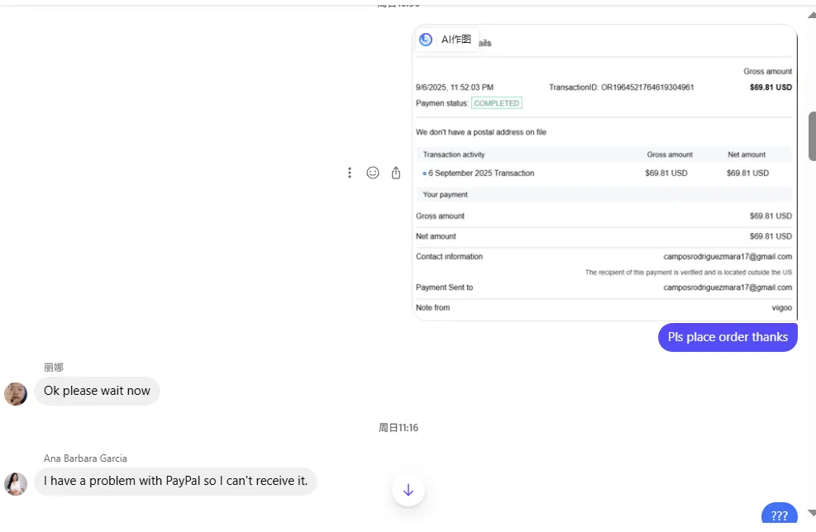The image size is (816, 532).
Task: Click the email next to "Payment Sent to"
Action: tap(728, 287)
